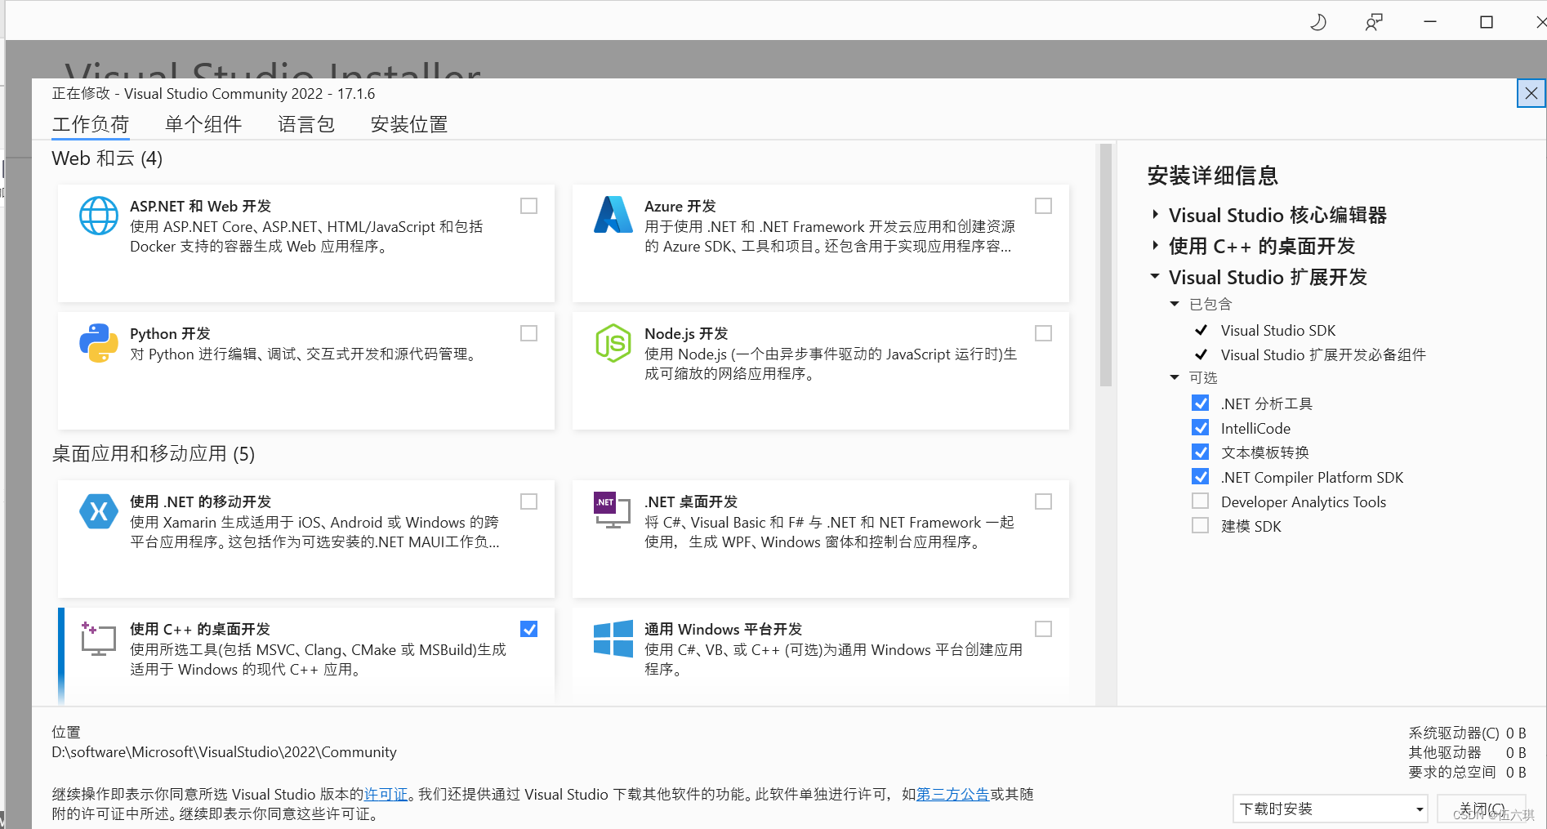Switch to the 工作负荷 tab

(x=91, y=124)
